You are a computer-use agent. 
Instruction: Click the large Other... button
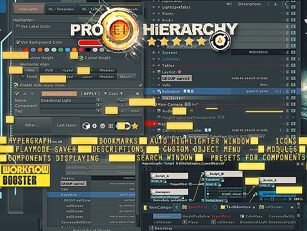tap(32, 125)
